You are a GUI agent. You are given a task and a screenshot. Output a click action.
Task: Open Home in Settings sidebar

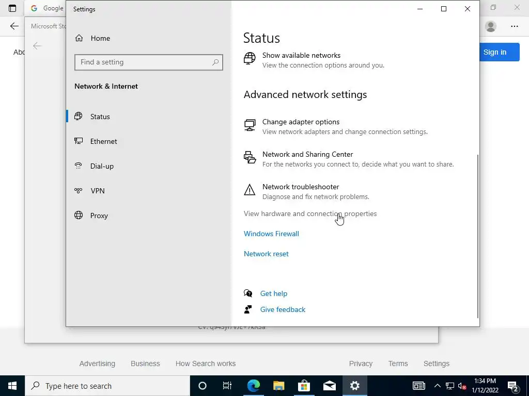(92, 38)
